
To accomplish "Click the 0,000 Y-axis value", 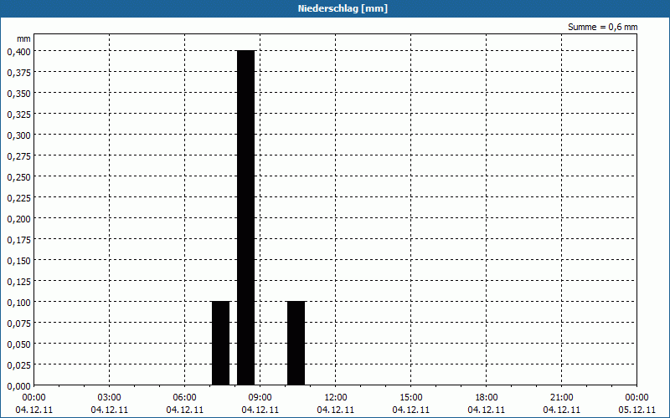I will (18, 386).
